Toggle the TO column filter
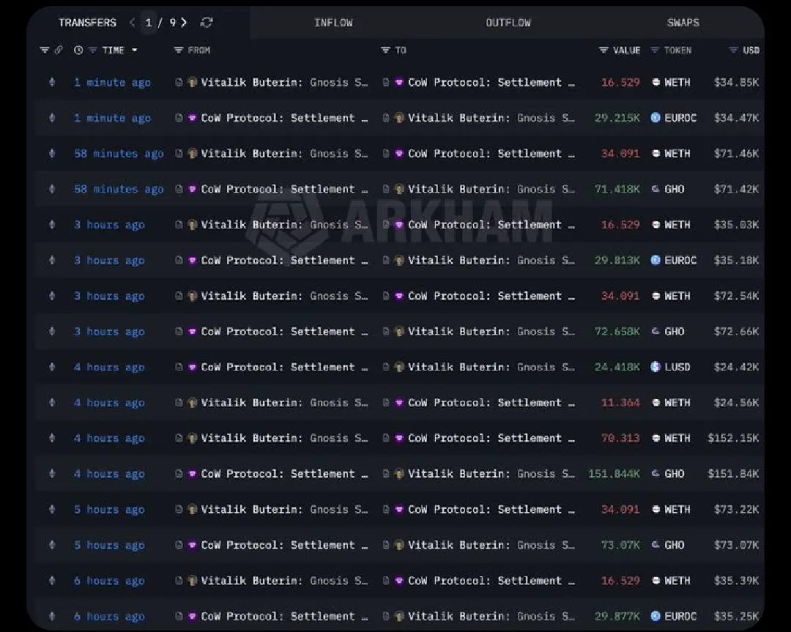 tap(385, 51)
